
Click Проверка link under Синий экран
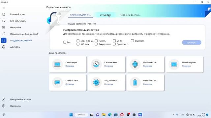(x=70, y=66)
